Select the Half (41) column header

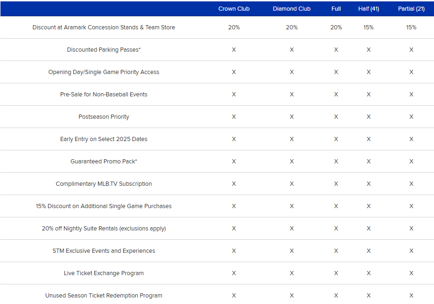pyautogui.click(x=368, y=9)
